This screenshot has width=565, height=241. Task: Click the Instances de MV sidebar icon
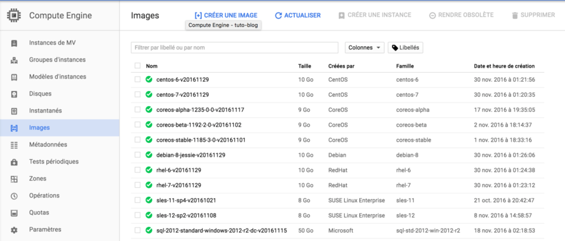(x=14, y=44)
